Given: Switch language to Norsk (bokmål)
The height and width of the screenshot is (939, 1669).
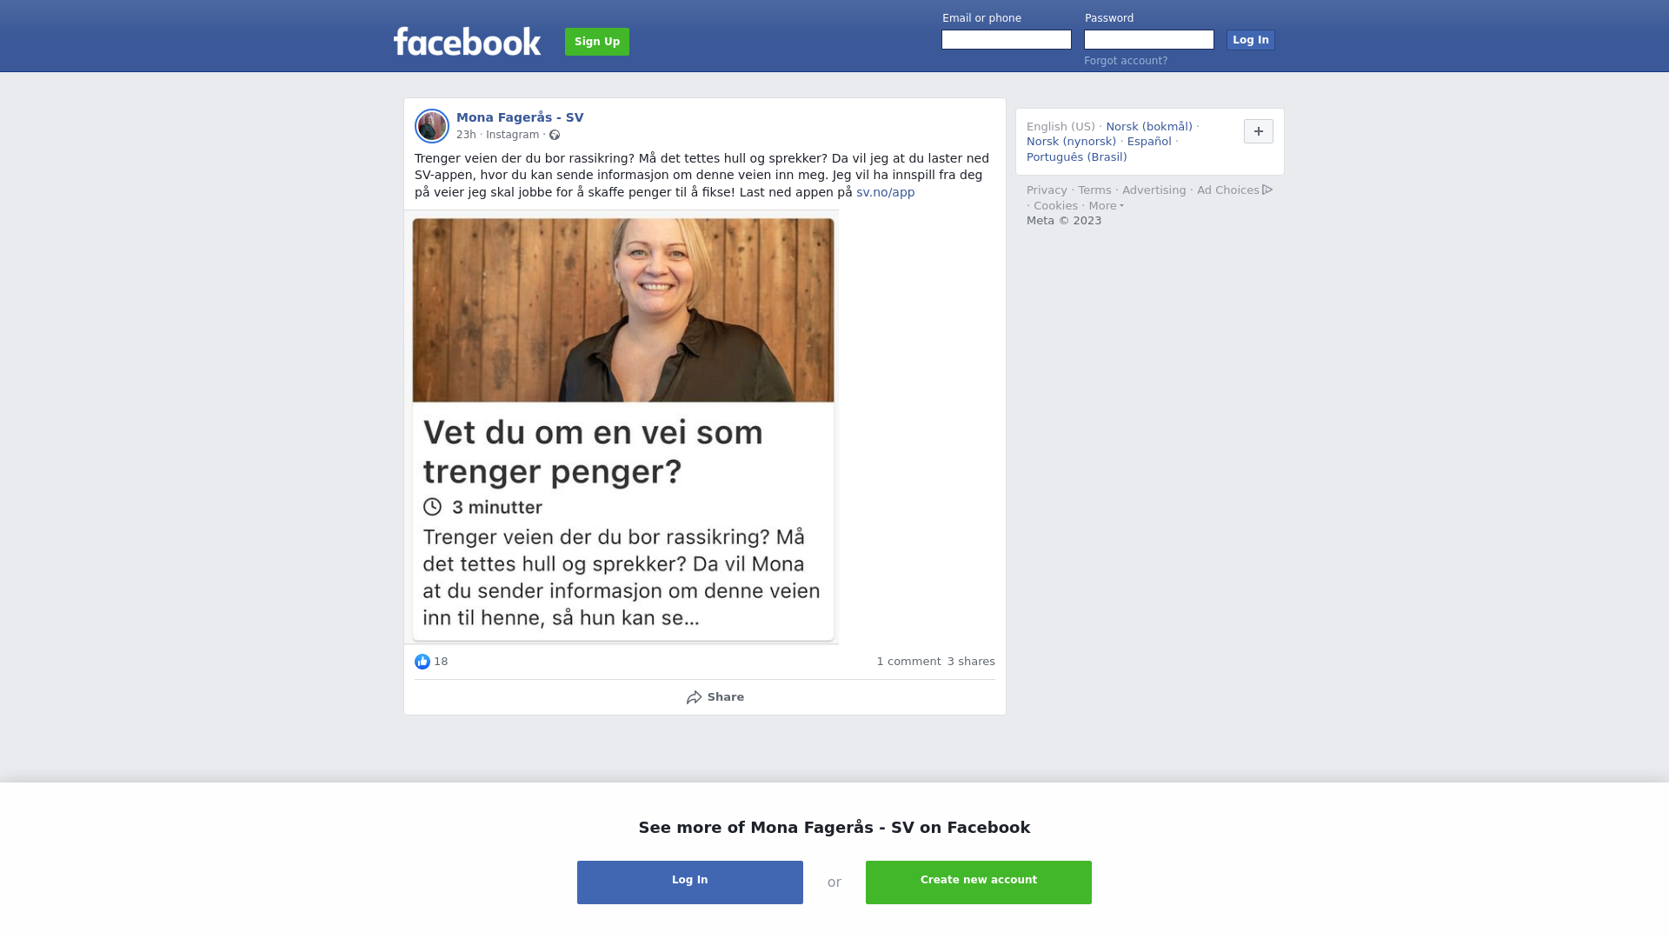Looking at the screenshot, I should [1149, 127].
